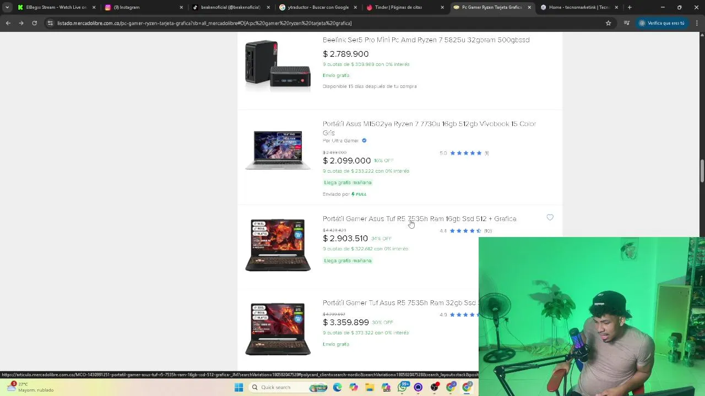Click the Asus Vivobook laptop thumbnail
Image resolution: width=705 pixels, height=396 pixels.
pyautogui.click(x=278, y=150)
